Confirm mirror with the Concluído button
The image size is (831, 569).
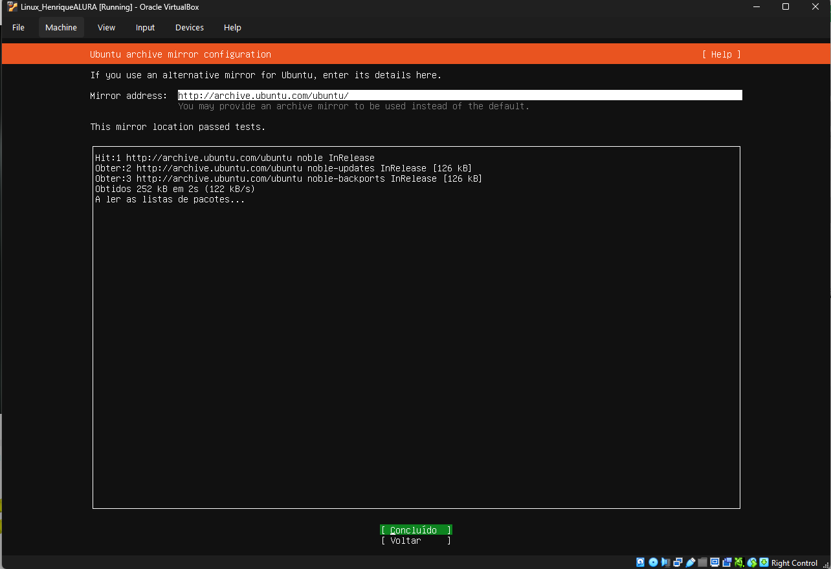[x=416, y=530]
